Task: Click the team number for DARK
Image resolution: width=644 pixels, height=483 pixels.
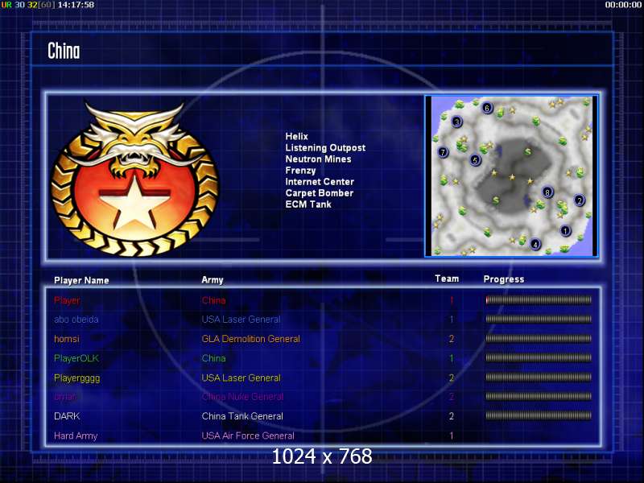Action: click(451, 416)
